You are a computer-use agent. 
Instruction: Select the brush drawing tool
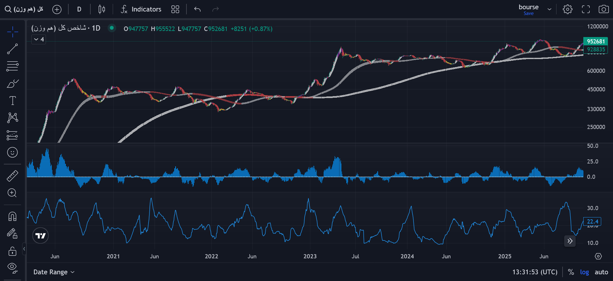pyautogui.click(x=12, y=84)
